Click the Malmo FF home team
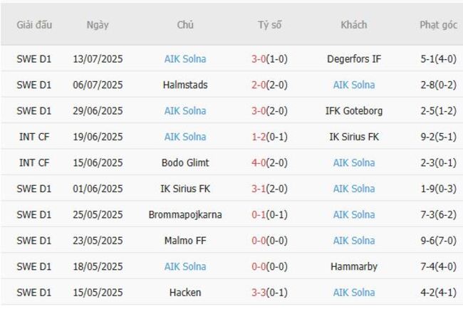This screenshot has width=463, height=309. coord(185,241)
